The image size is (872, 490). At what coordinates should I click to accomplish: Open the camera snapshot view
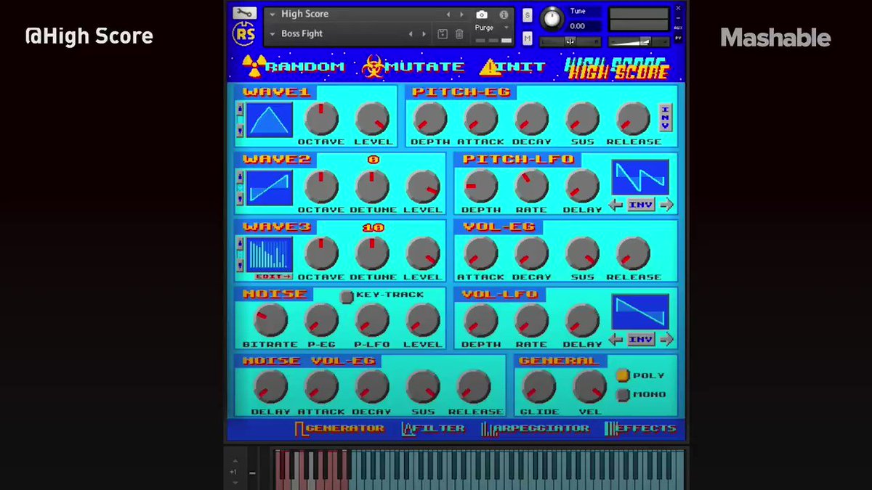pos(482,15)
